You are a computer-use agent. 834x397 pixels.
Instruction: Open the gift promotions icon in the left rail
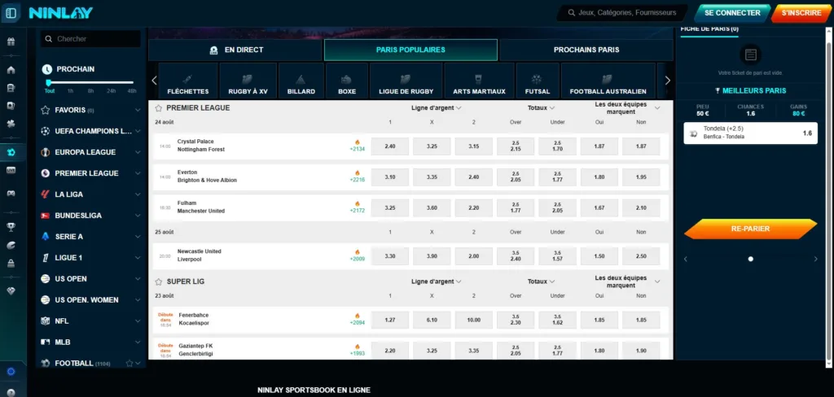[x=11, y=41]
